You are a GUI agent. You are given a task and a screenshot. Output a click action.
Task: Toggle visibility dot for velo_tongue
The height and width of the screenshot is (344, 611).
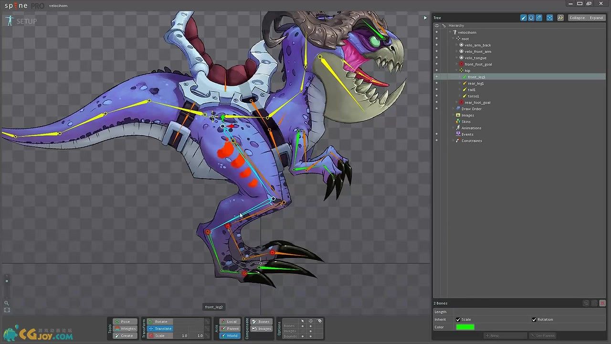click(436, 58)
